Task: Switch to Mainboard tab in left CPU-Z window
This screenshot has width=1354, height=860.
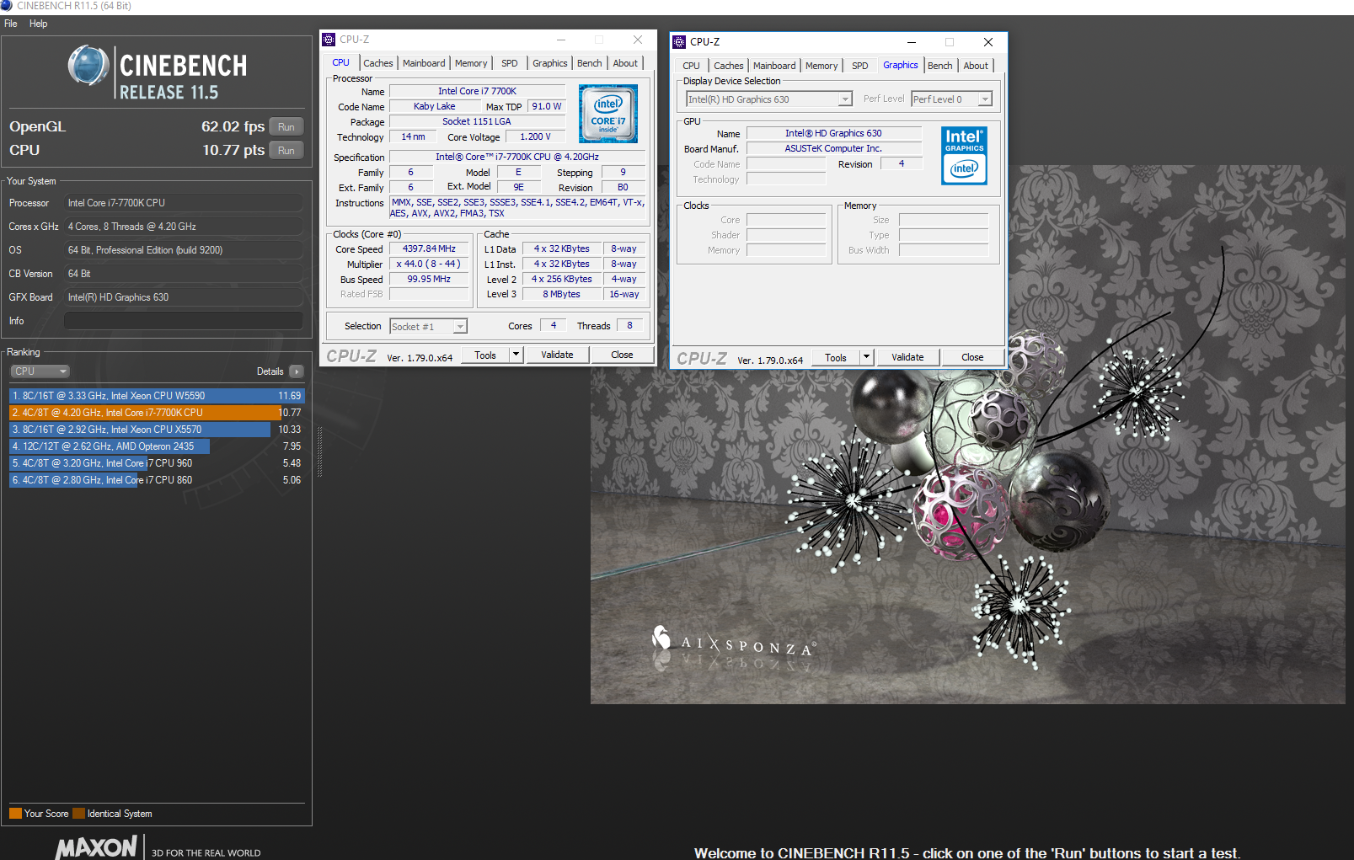Action: 424,63
